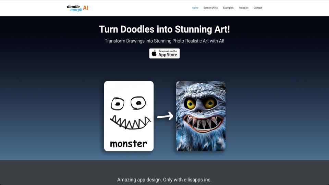
Task: Click the Download on the App Store button
Action: pos(164,53)
